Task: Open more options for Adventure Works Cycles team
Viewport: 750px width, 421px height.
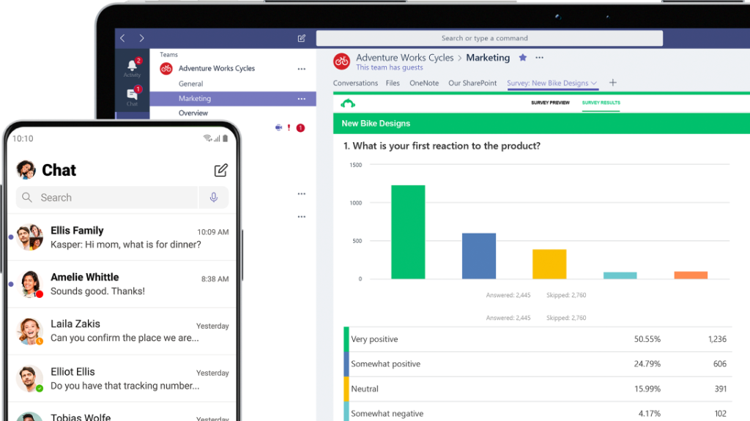Action: click(x=301, y=69)
